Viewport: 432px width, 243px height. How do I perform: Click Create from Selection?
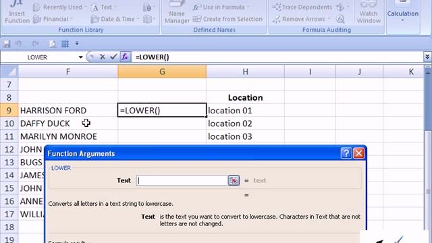[x=227, y=19]
